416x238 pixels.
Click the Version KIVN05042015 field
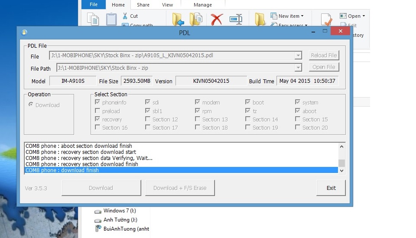(x=211, y=81)
